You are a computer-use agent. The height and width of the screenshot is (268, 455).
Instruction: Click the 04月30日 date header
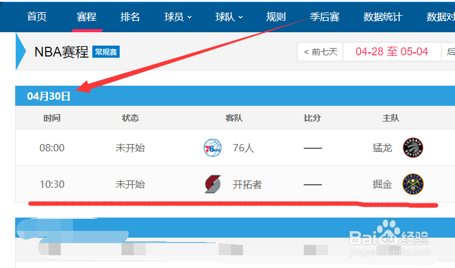point(49,96)
